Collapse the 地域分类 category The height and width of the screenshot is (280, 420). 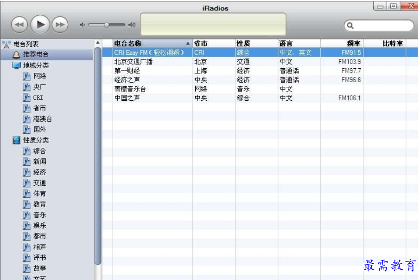click(x=17, y=65)
